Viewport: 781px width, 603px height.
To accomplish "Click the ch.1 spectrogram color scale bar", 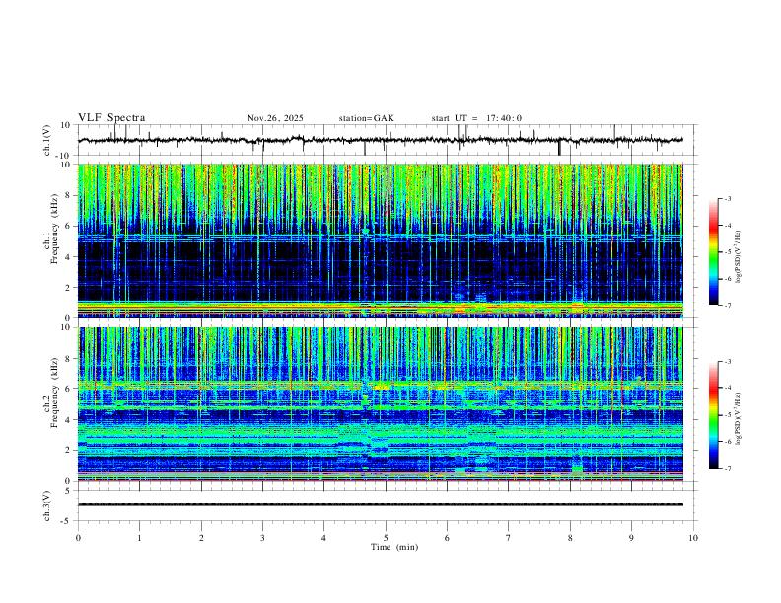I will click(x=714, y=252).
